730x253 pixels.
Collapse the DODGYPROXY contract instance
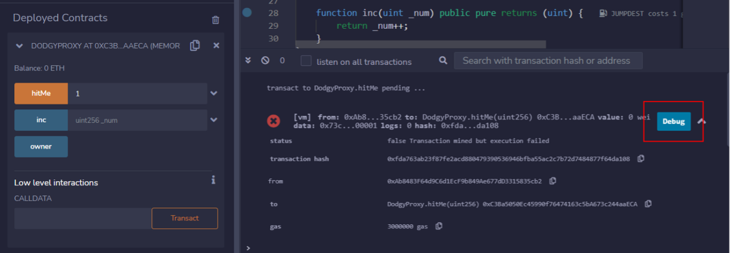pyautogui.click(x=20, y=46)
